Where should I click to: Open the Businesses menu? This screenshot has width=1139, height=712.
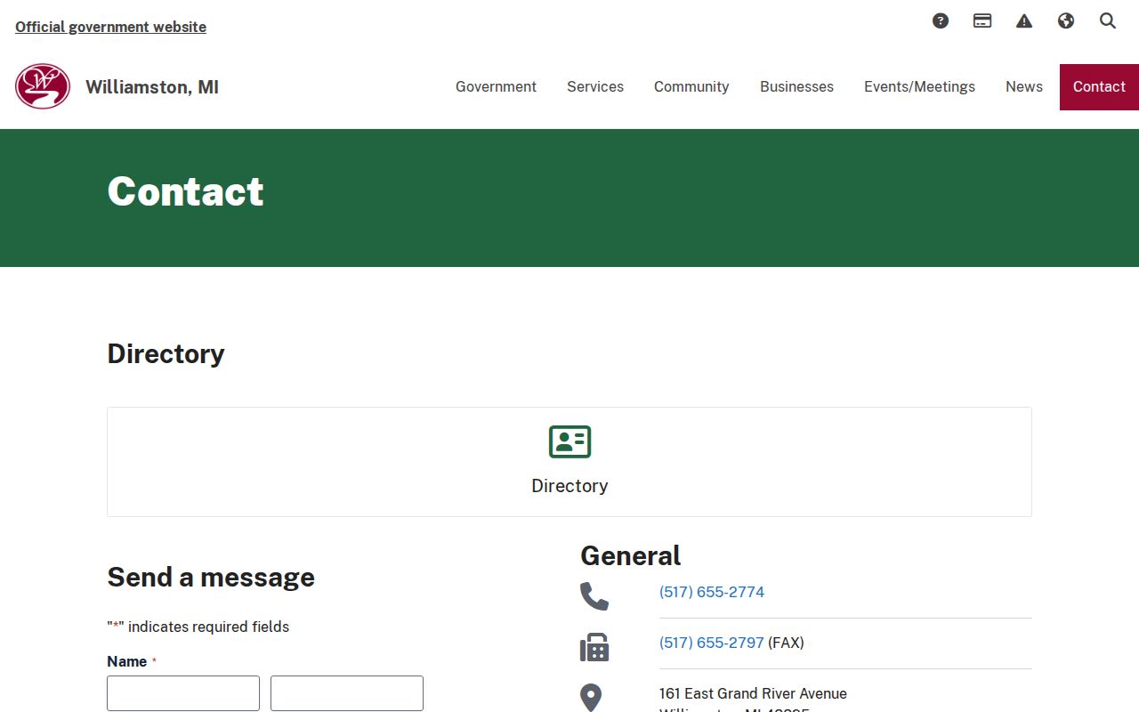tap(796, 86)
